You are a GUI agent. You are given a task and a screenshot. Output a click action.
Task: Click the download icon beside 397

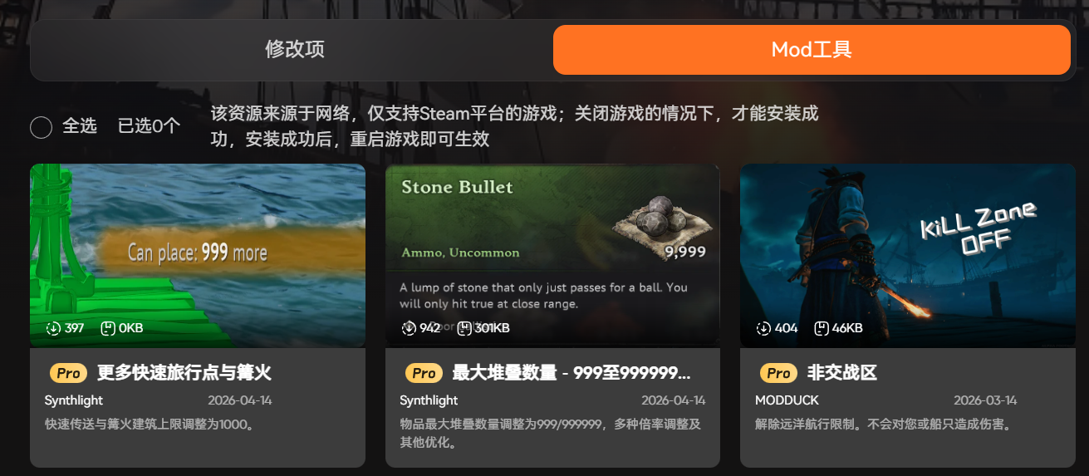[x=53, y=328]
